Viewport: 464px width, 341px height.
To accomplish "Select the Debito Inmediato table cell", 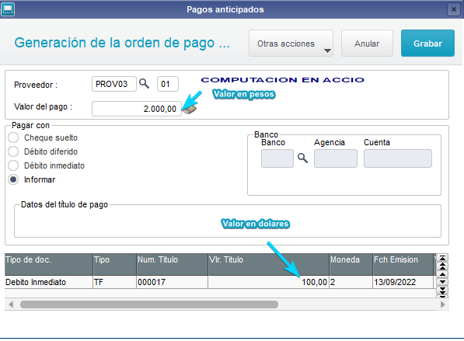I will pyautogui.click(x=48, y=282).
